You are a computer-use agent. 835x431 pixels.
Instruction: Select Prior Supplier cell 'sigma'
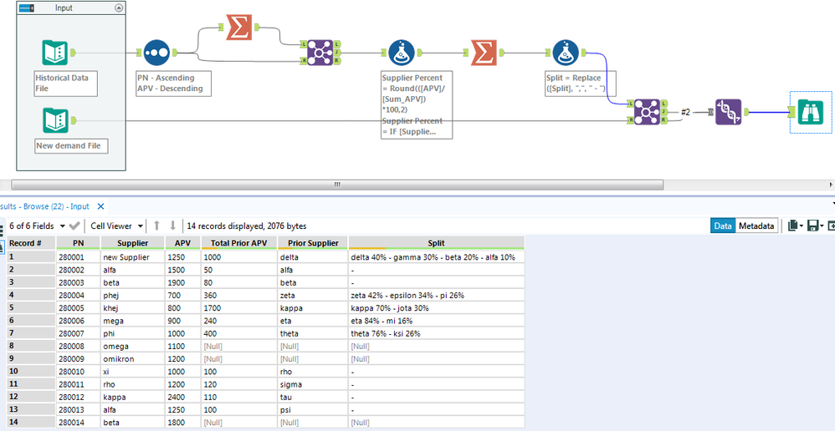[313, 384]
